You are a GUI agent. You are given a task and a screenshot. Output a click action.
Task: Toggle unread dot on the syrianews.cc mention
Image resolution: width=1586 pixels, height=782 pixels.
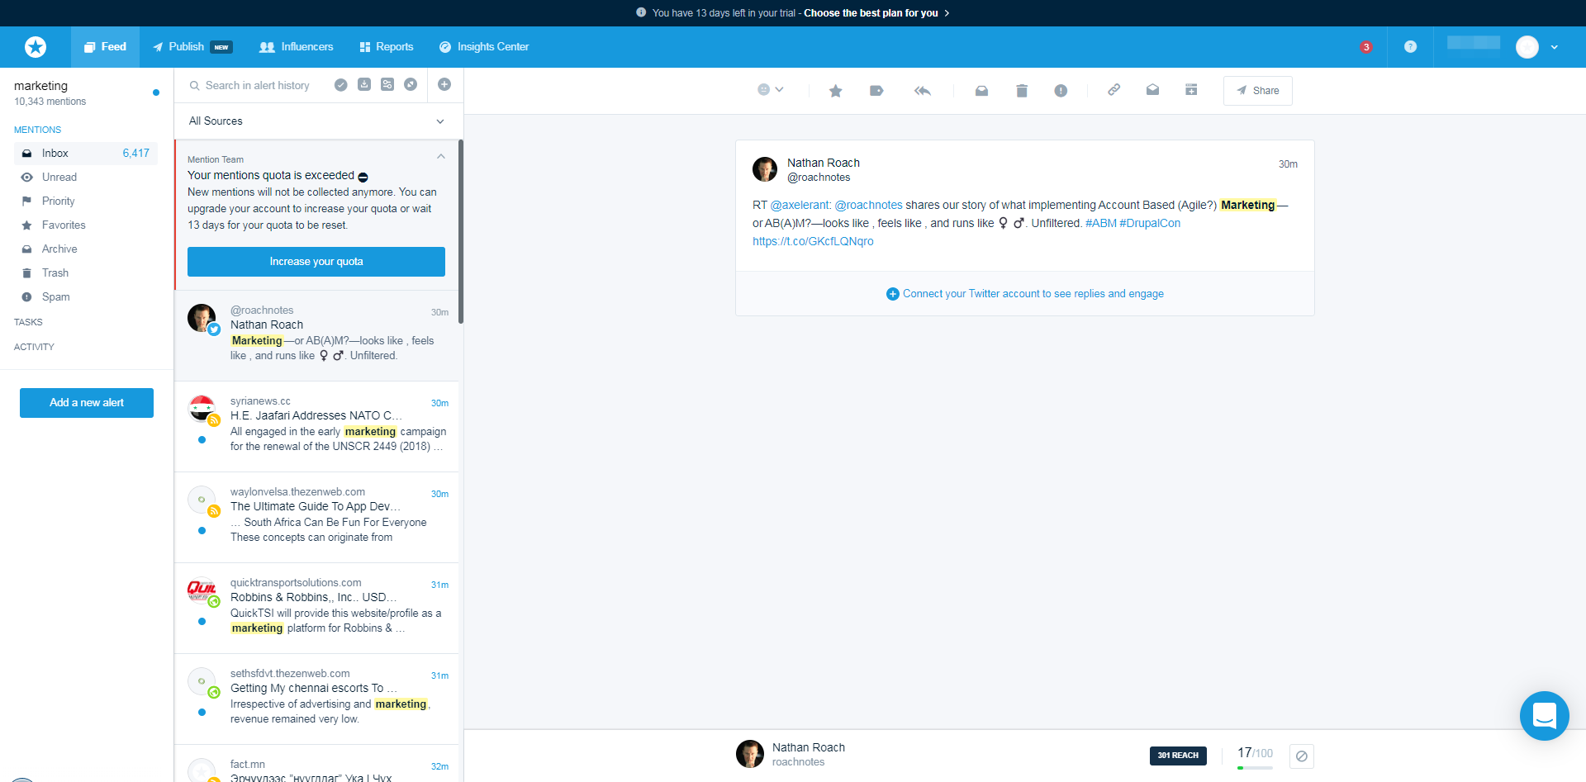click(x=202, y=440)
